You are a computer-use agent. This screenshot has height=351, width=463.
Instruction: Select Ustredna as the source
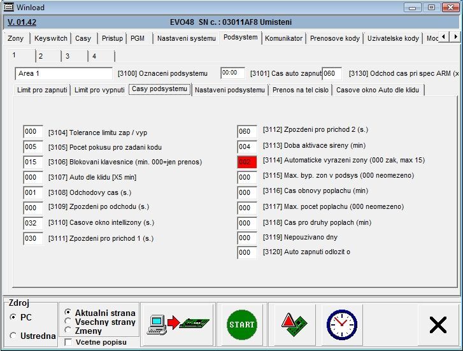pyautogui.click(x=13, y=336)
